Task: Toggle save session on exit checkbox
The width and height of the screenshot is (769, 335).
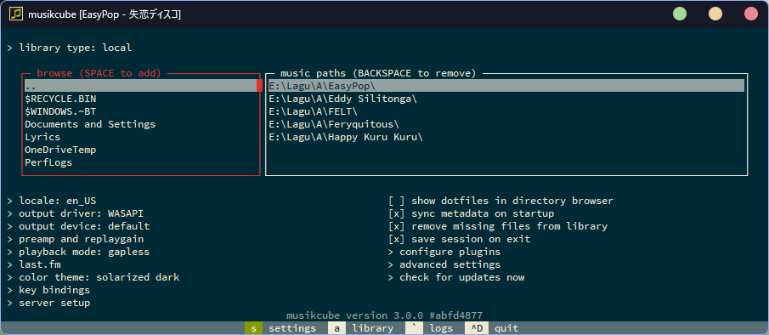Action: click(460, 239)
